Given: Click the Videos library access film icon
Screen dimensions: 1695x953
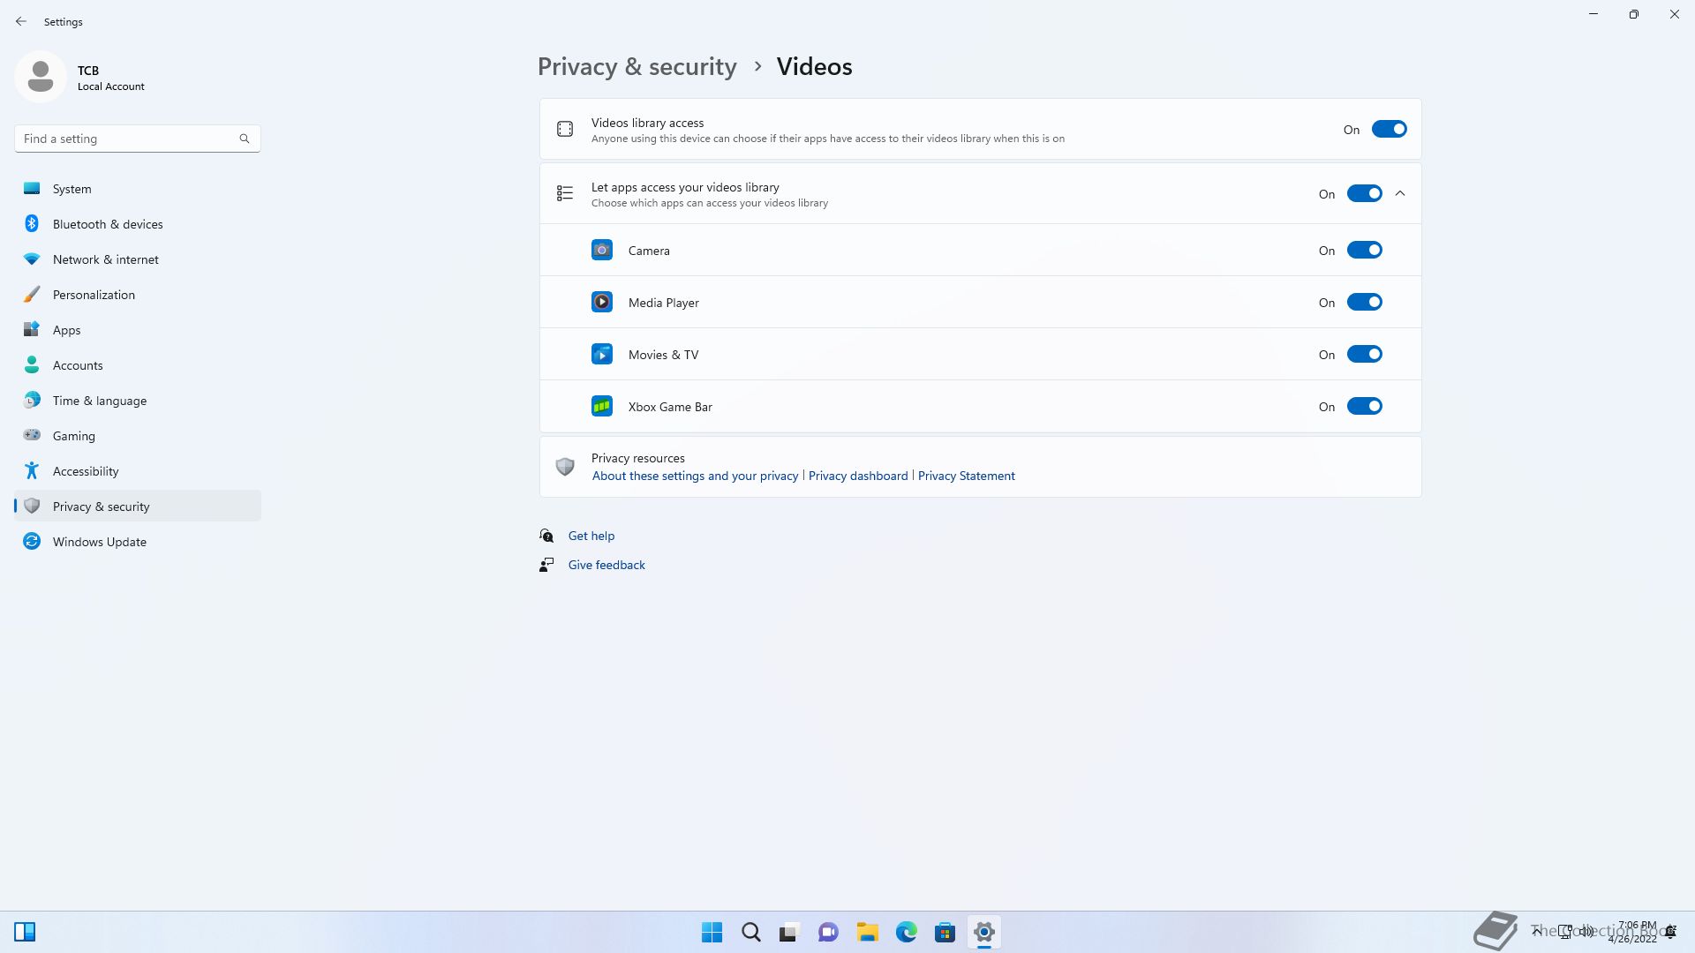Looking at the screenshot, I should click(x=565, y=130).
